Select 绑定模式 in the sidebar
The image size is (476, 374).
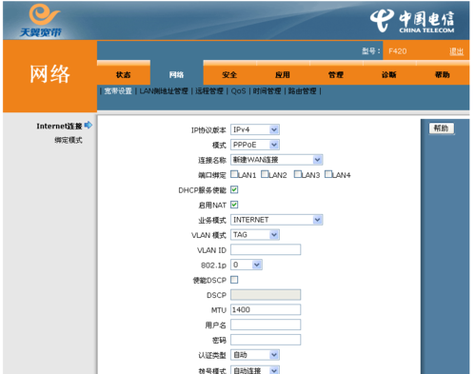coord(69,140)
